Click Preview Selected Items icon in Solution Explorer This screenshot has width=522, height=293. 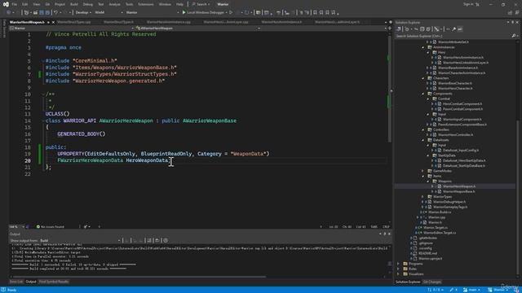coord(460,29)
